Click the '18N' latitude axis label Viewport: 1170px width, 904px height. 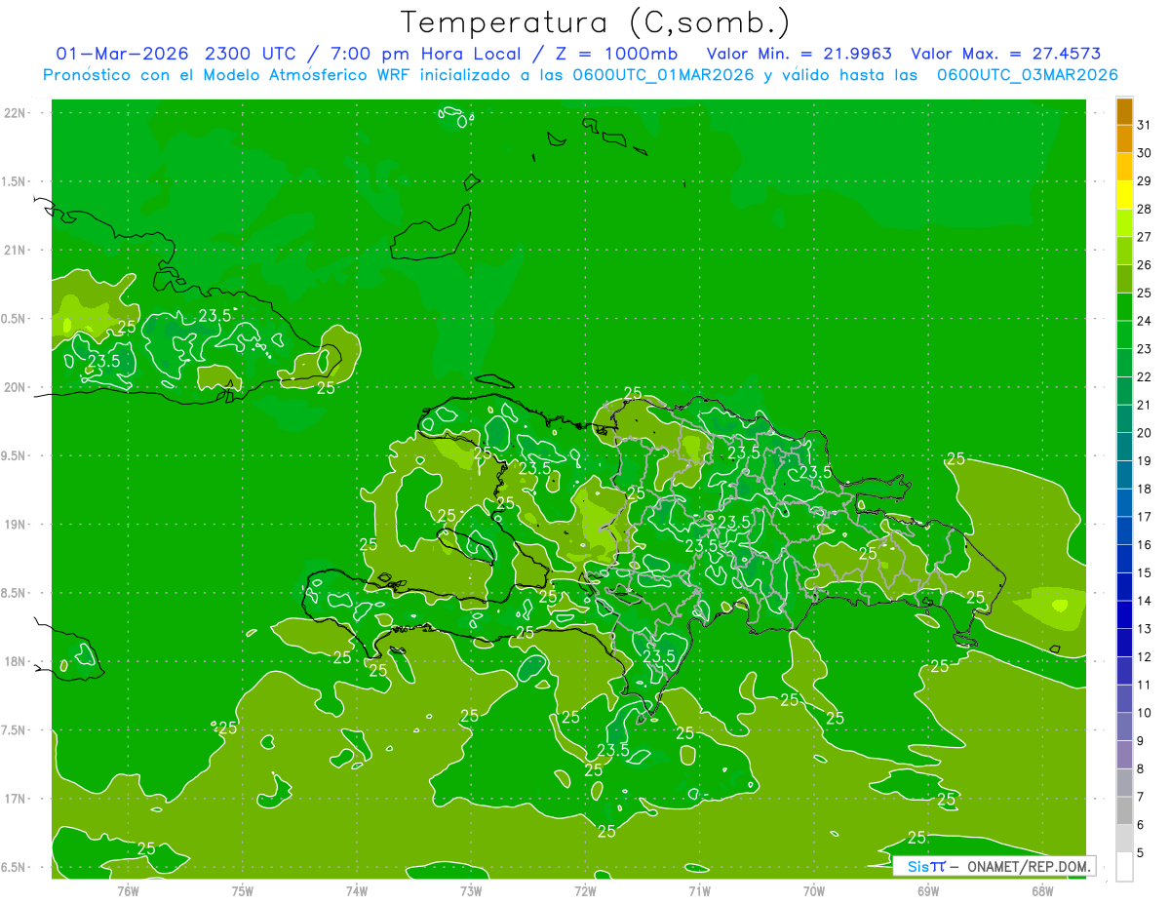point(14,661)
